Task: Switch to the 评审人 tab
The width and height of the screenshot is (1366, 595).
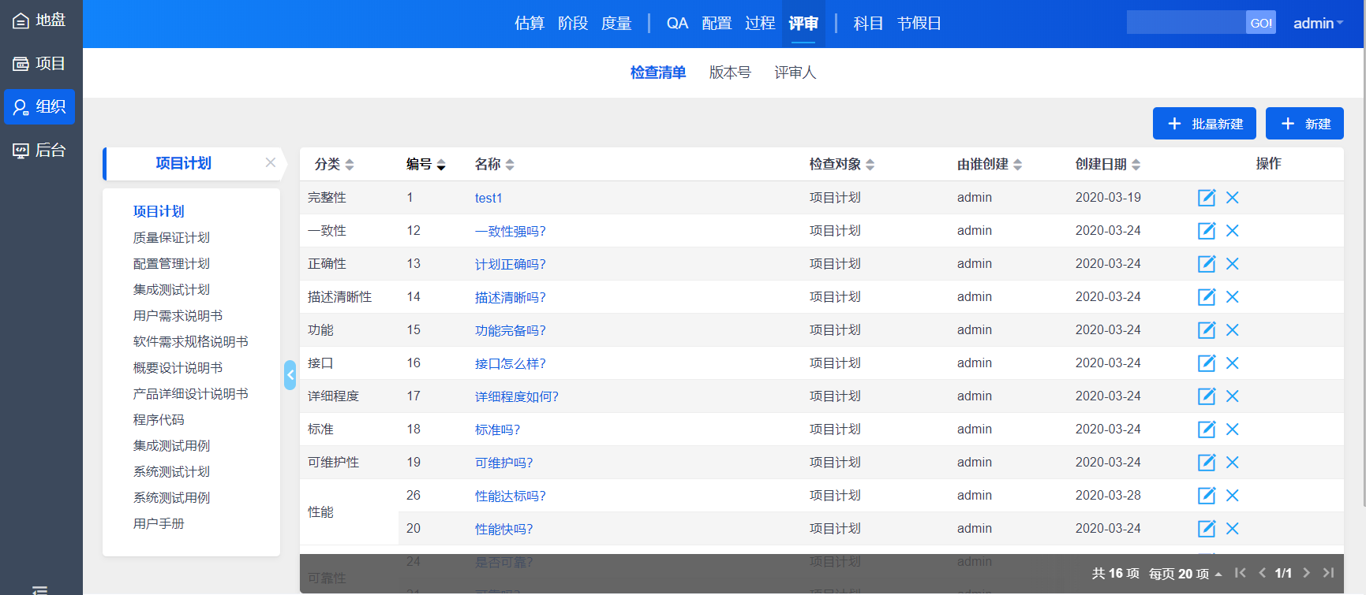Action: click(x=795, y=73)
